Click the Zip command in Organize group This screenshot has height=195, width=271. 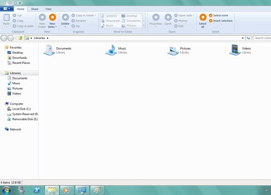75,26
